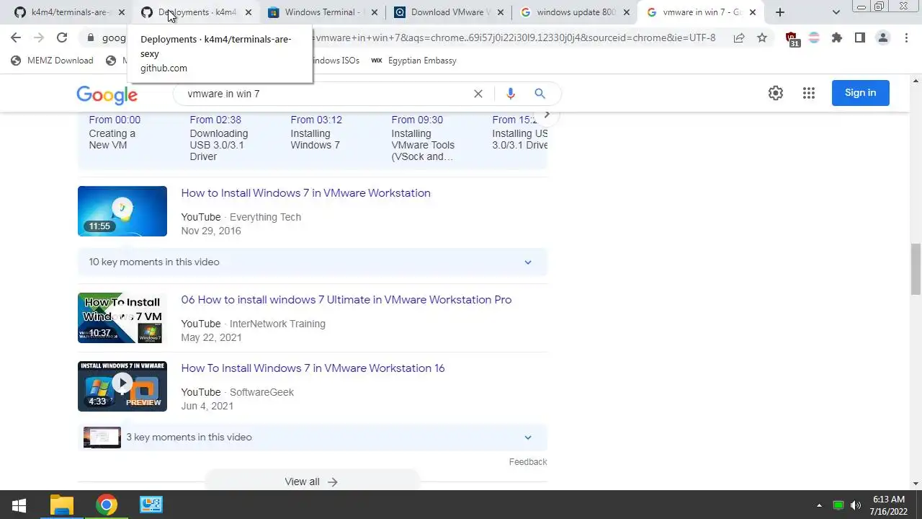Viewport: 922px width, 519px height.
Task: Show next key moments with arrow
Action: [547, 115]
